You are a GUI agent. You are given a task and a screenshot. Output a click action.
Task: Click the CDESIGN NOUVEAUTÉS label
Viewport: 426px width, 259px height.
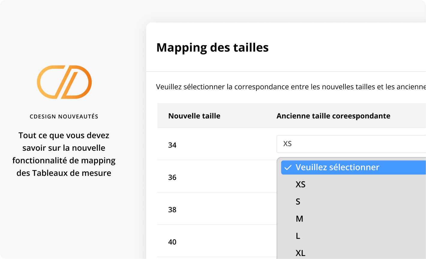tap(64, 117)
